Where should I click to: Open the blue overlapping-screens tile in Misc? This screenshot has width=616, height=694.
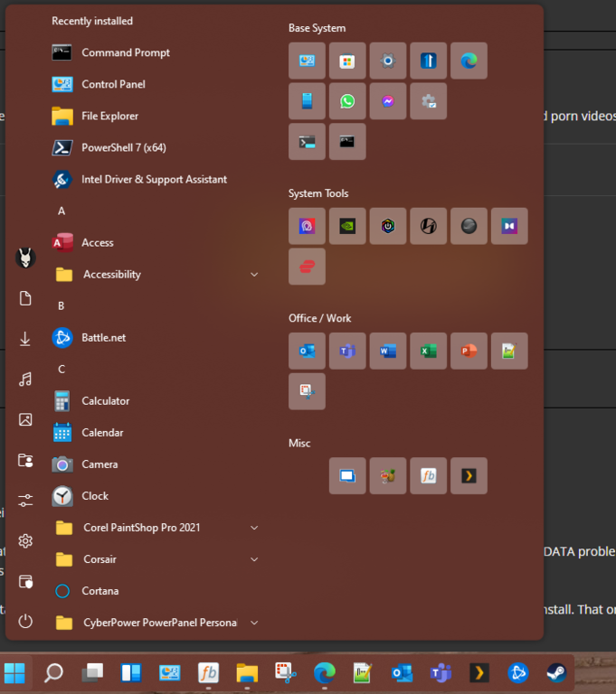click(347, 476)
